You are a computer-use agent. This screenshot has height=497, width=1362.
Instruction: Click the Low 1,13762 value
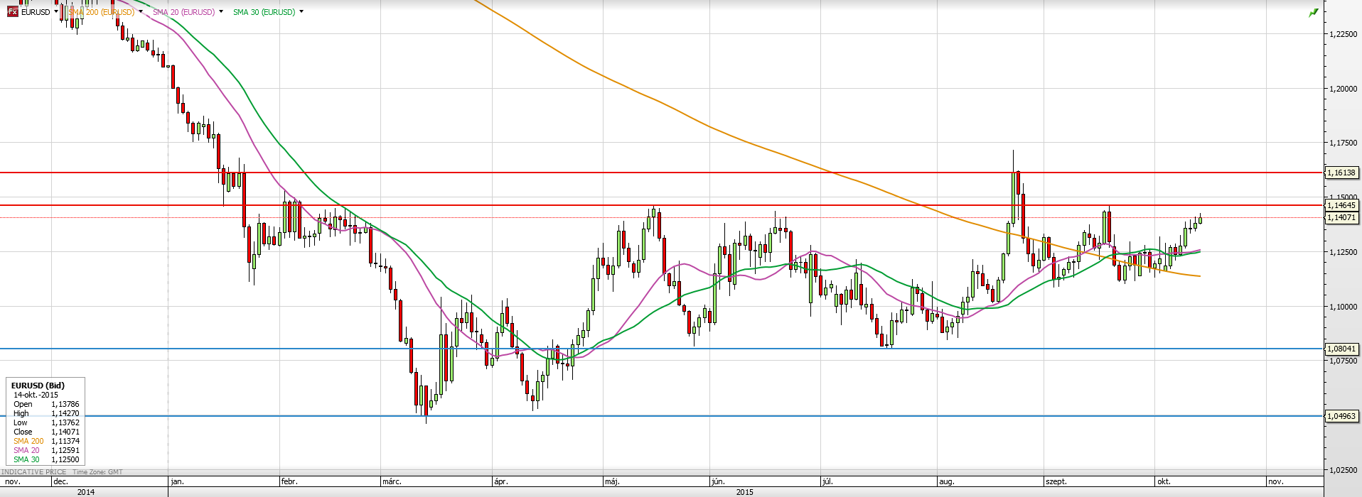(x=65, y=422)
